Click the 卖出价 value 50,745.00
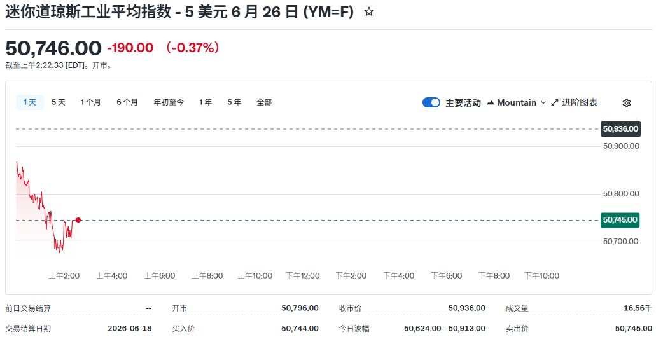The image size is (656, 337). tap(633, 329)
